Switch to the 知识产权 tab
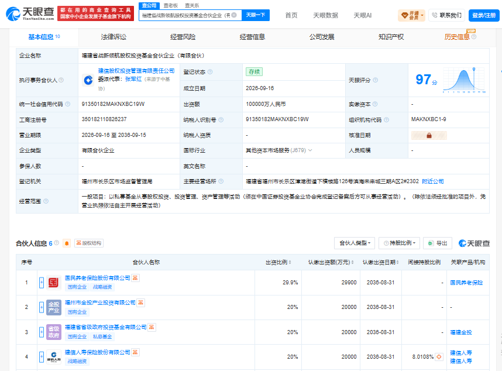Image resolution: width=502 pixels, height=371 pixels. [x=391, y=37]
